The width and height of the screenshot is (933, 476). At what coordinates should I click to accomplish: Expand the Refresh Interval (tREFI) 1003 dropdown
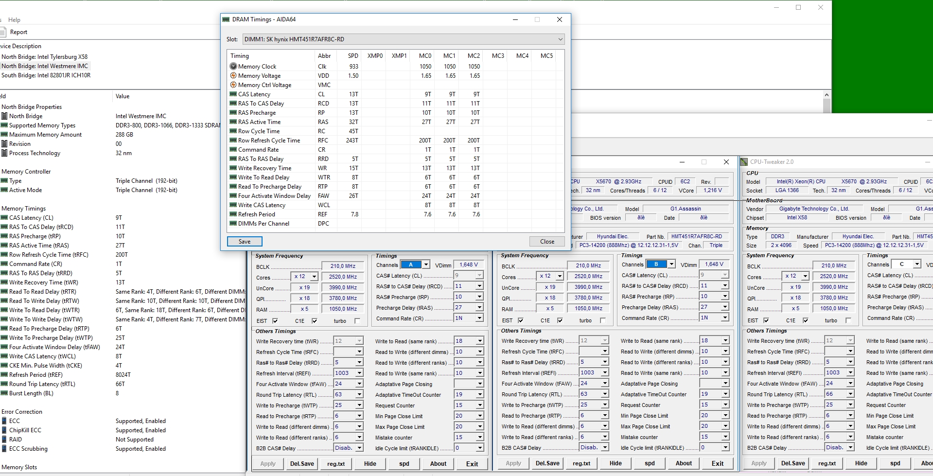pos(359,373)
